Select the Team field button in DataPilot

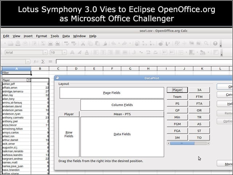tap(177, 97)
